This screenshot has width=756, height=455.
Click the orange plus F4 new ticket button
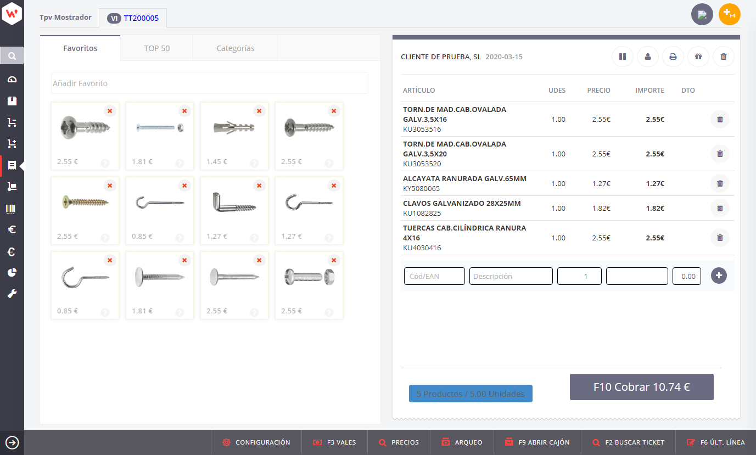(x=730, y=14)
